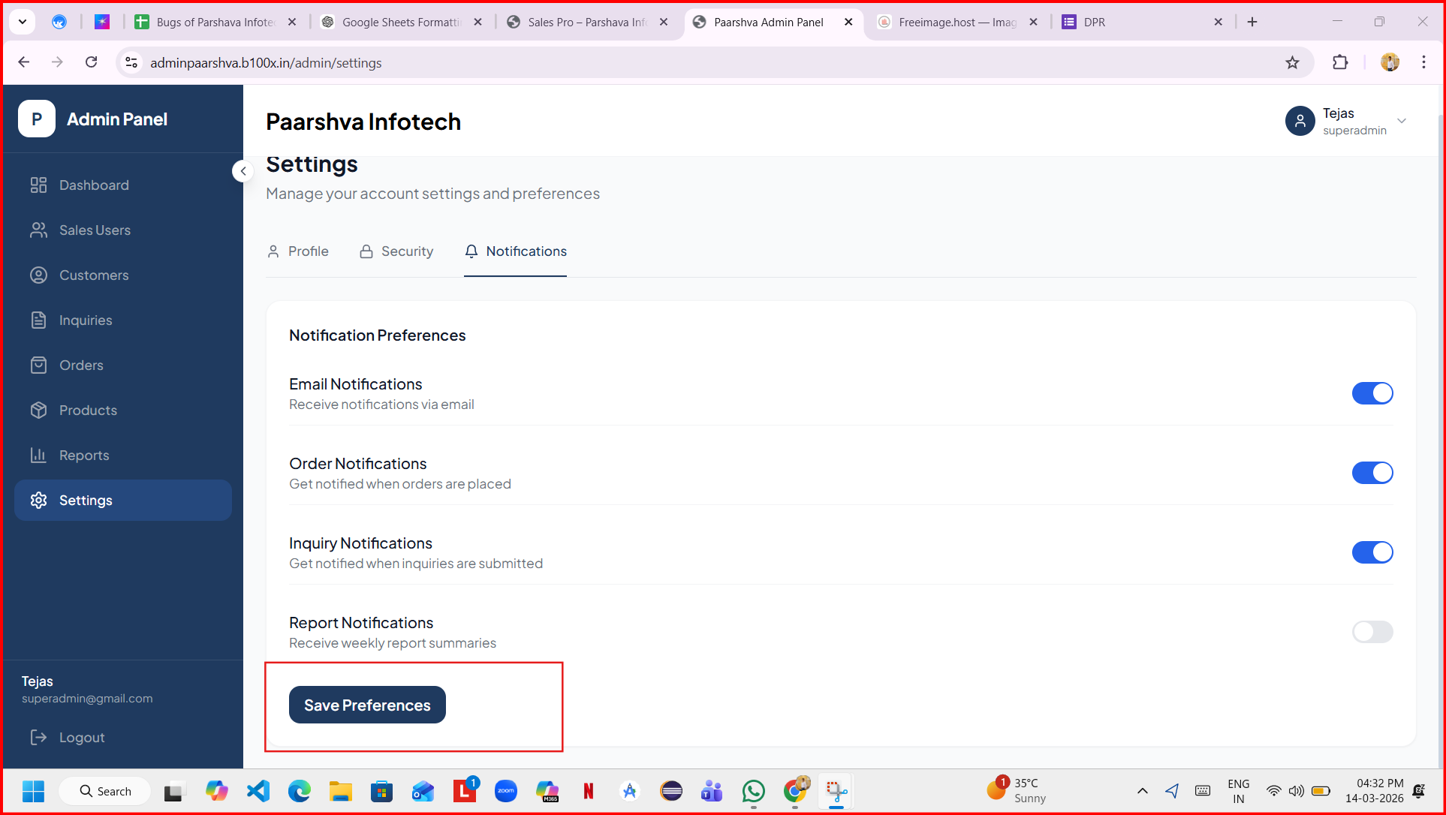The width and height of the screenshot is (1446, 815).
Task: Open Snipping Tool from taskbar
Action: tap(836, 791)
